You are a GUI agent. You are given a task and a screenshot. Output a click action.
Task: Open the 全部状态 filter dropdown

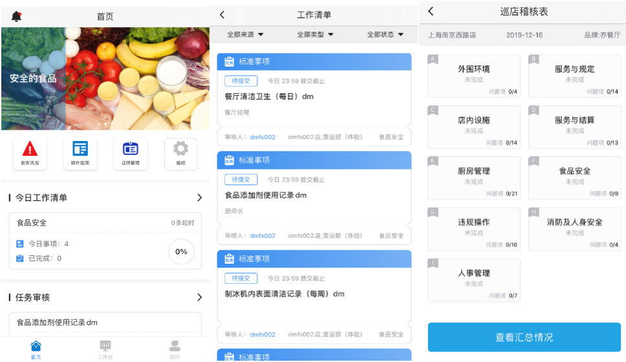[385, 35]
